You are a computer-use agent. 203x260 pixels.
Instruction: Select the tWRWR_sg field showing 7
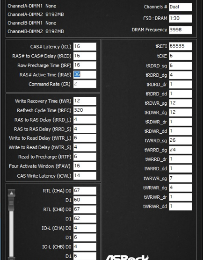[181, 179]
